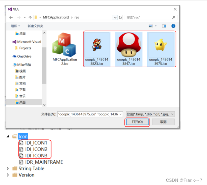Screen dimensions: 207x185
Task: Click navigation pane scroll up arrow
Action: click(x=45, y=33)
